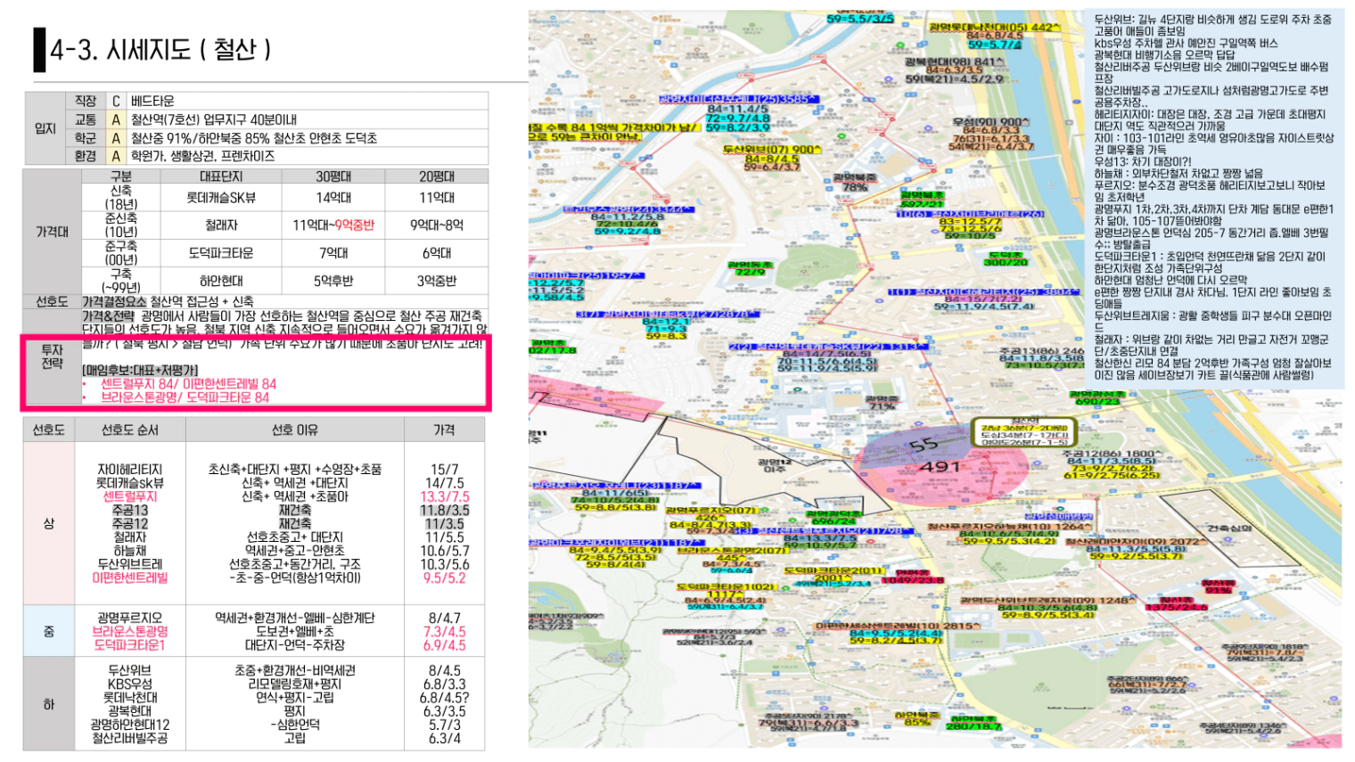Image resolution: width=1355 pixels, height=762 pixels.
Task: Click "철산리버빌주공" in the 하 tier
Action: (130, 739)
